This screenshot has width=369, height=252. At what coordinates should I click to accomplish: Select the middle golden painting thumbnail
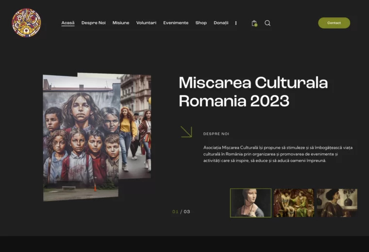pyautogui.click(x=294, y=203)
